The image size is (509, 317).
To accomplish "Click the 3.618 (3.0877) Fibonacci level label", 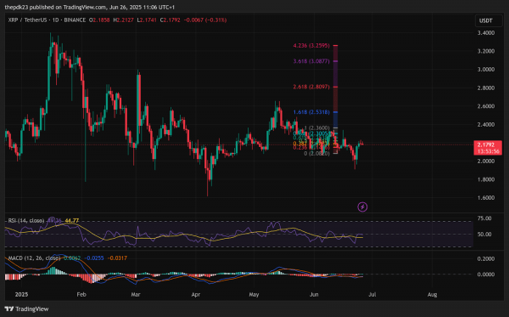I will point(311,61).
